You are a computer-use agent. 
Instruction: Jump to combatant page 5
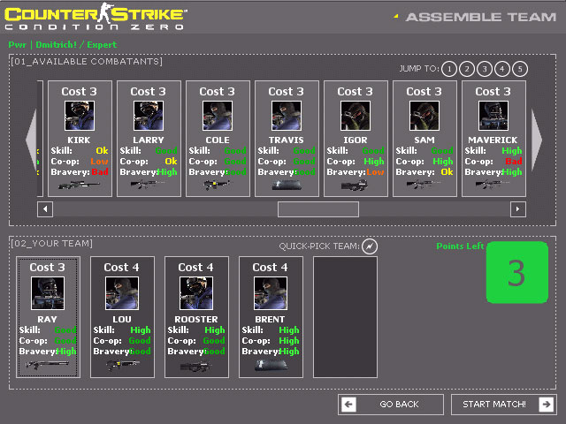point(520,69)
